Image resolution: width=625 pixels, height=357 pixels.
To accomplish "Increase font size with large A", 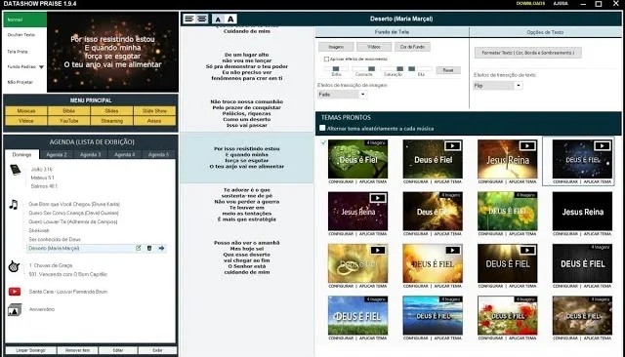I will (x=230, y=19).
